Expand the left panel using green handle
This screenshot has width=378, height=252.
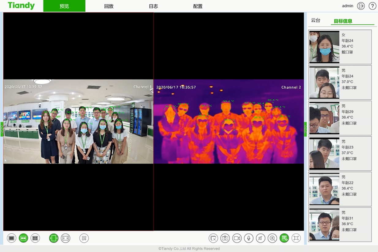coord(2,129)
